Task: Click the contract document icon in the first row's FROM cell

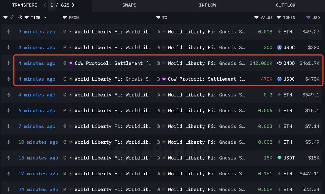Action: [65, 32]
